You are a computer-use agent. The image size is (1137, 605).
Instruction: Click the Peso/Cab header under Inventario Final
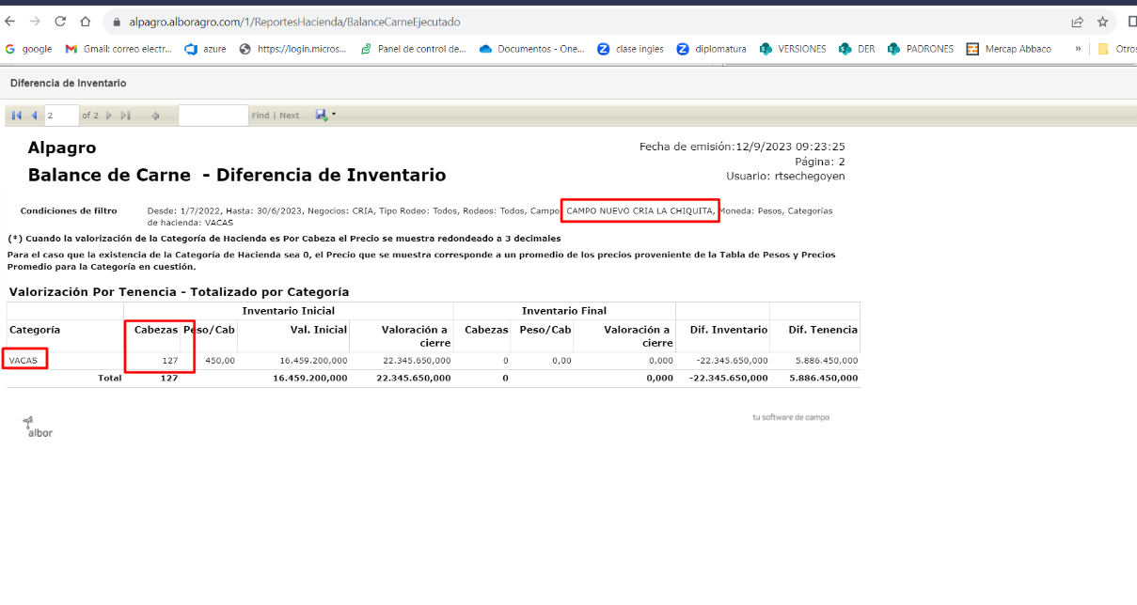pyautogui.click(x=545, y=330)
